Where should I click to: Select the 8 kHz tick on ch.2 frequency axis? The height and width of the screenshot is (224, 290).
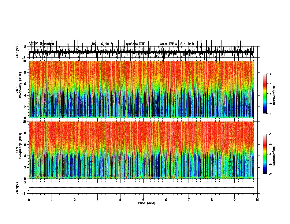(25, 133)
